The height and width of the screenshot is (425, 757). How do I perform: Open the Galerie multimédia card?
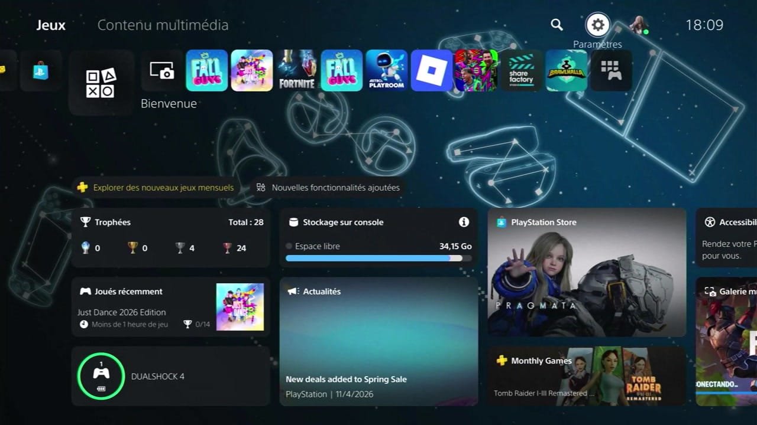[727, 341]
